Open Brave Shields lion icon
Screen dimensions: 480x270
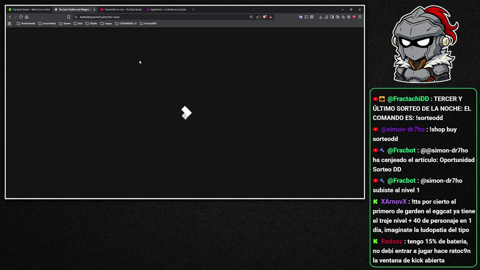[x=265, y=17]
